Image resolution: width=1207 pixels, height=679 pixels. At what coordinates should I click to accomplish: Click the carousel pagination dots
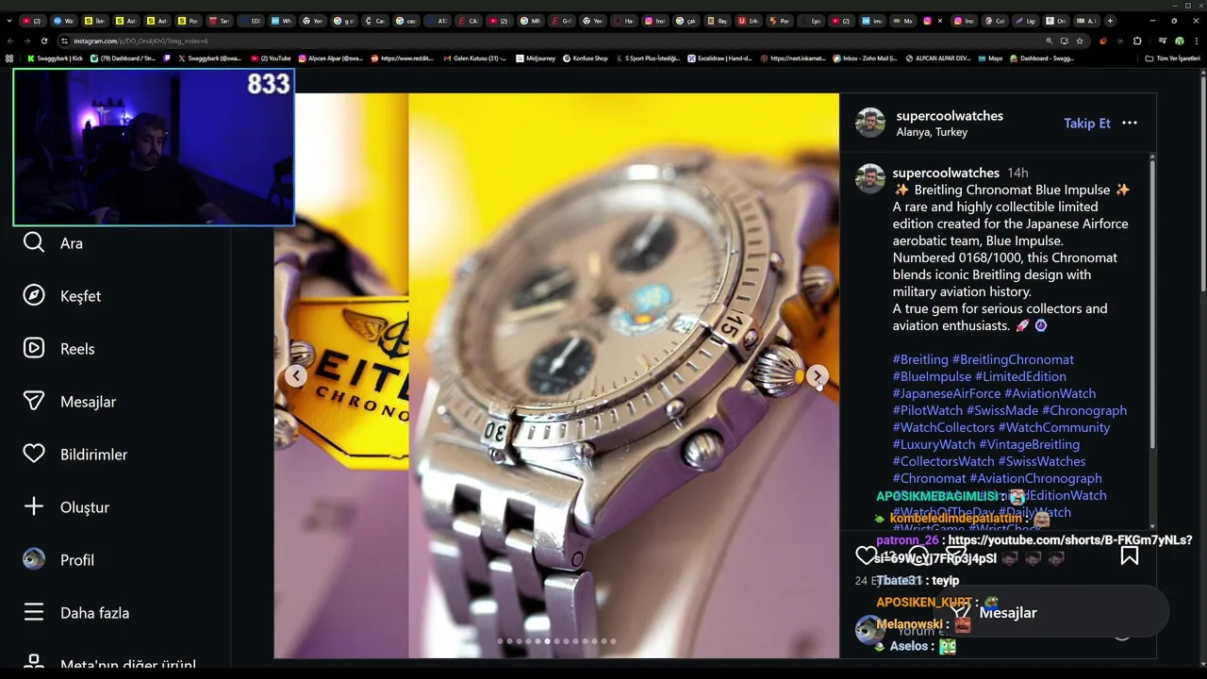click(x=556, y=641)
